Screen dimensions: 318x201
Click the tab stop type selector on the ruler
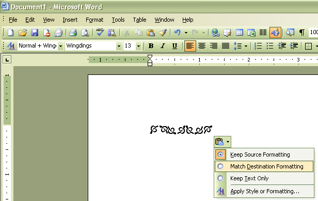7,60
